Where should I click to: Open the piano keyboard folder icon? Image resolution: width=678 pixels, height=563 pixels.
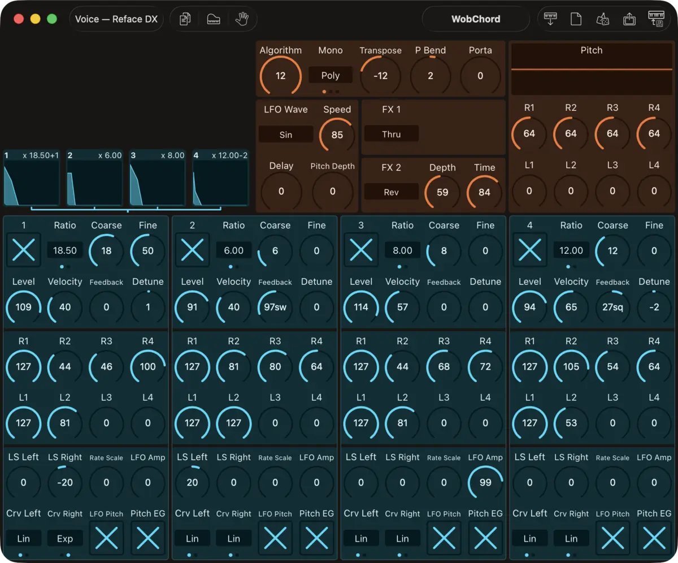coord(214,19)
